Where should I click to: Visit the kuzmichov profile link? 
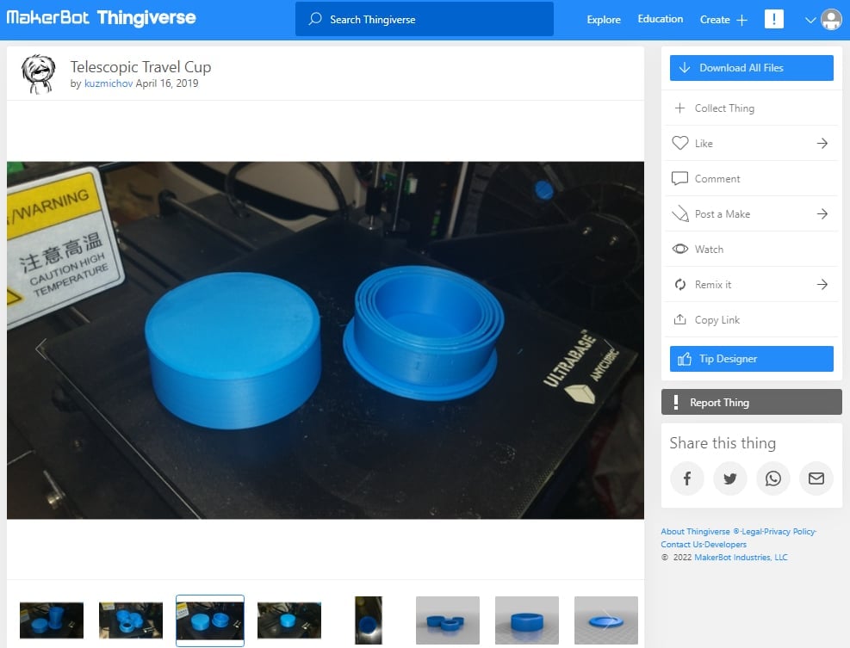tap(109, 83)
